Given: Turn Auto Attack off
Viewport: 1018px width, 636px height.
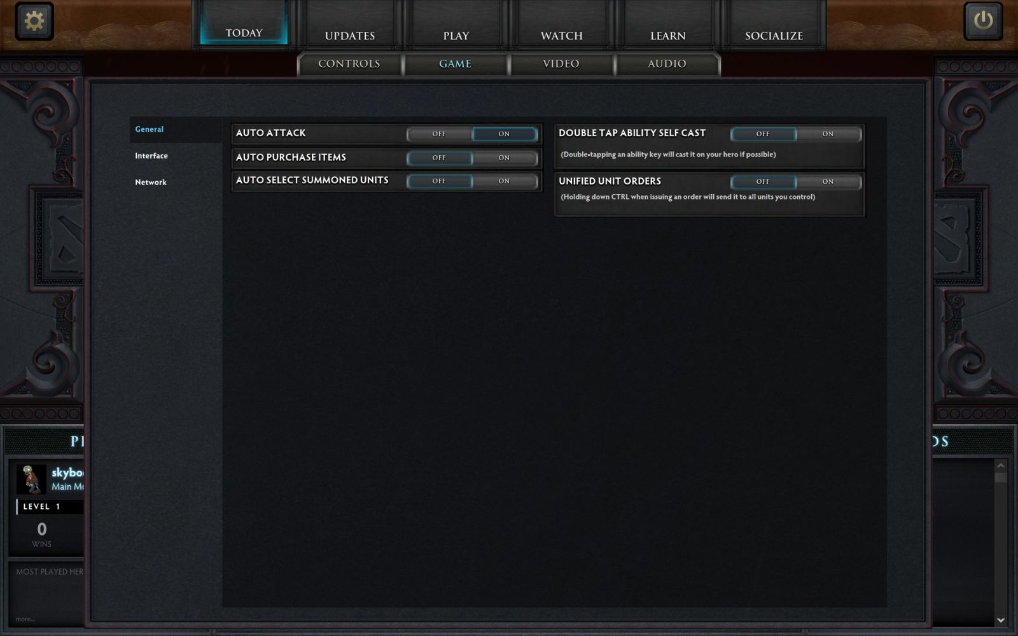Looking at the screenshot, I should [439, 134].
